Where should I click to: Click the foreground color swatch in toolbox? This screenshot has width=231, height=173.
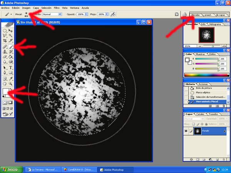[x=6, y=91]
